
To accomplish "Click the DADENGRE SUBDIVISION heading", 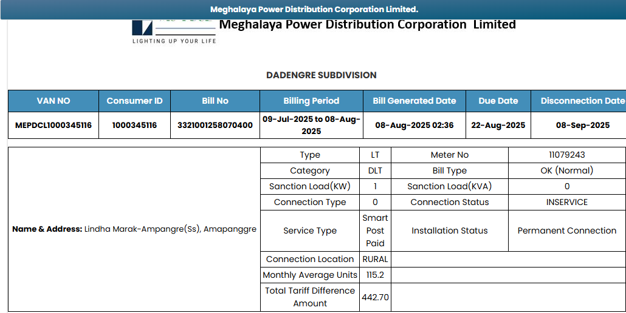I will [x=322, y=75].
